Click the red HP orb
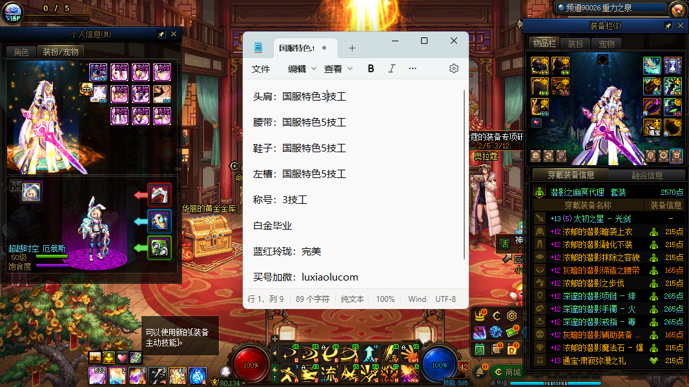The image size is (689, 387). 251,364
